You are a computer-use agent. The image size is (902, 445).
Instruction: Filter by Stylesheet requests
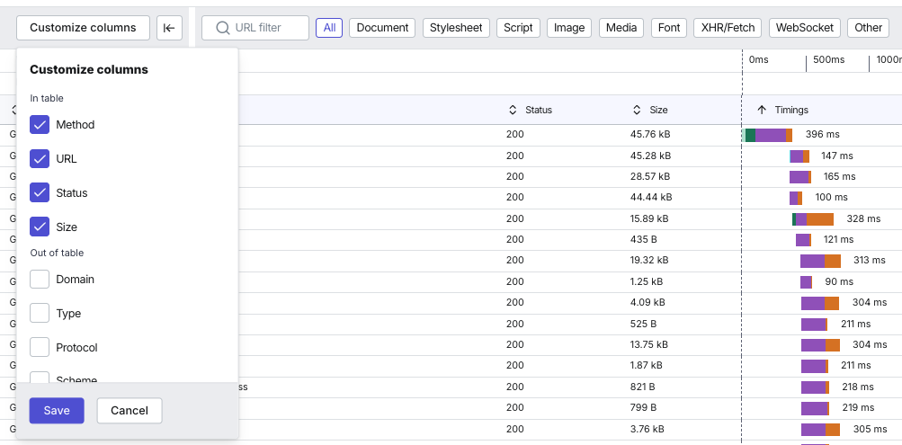456,28
